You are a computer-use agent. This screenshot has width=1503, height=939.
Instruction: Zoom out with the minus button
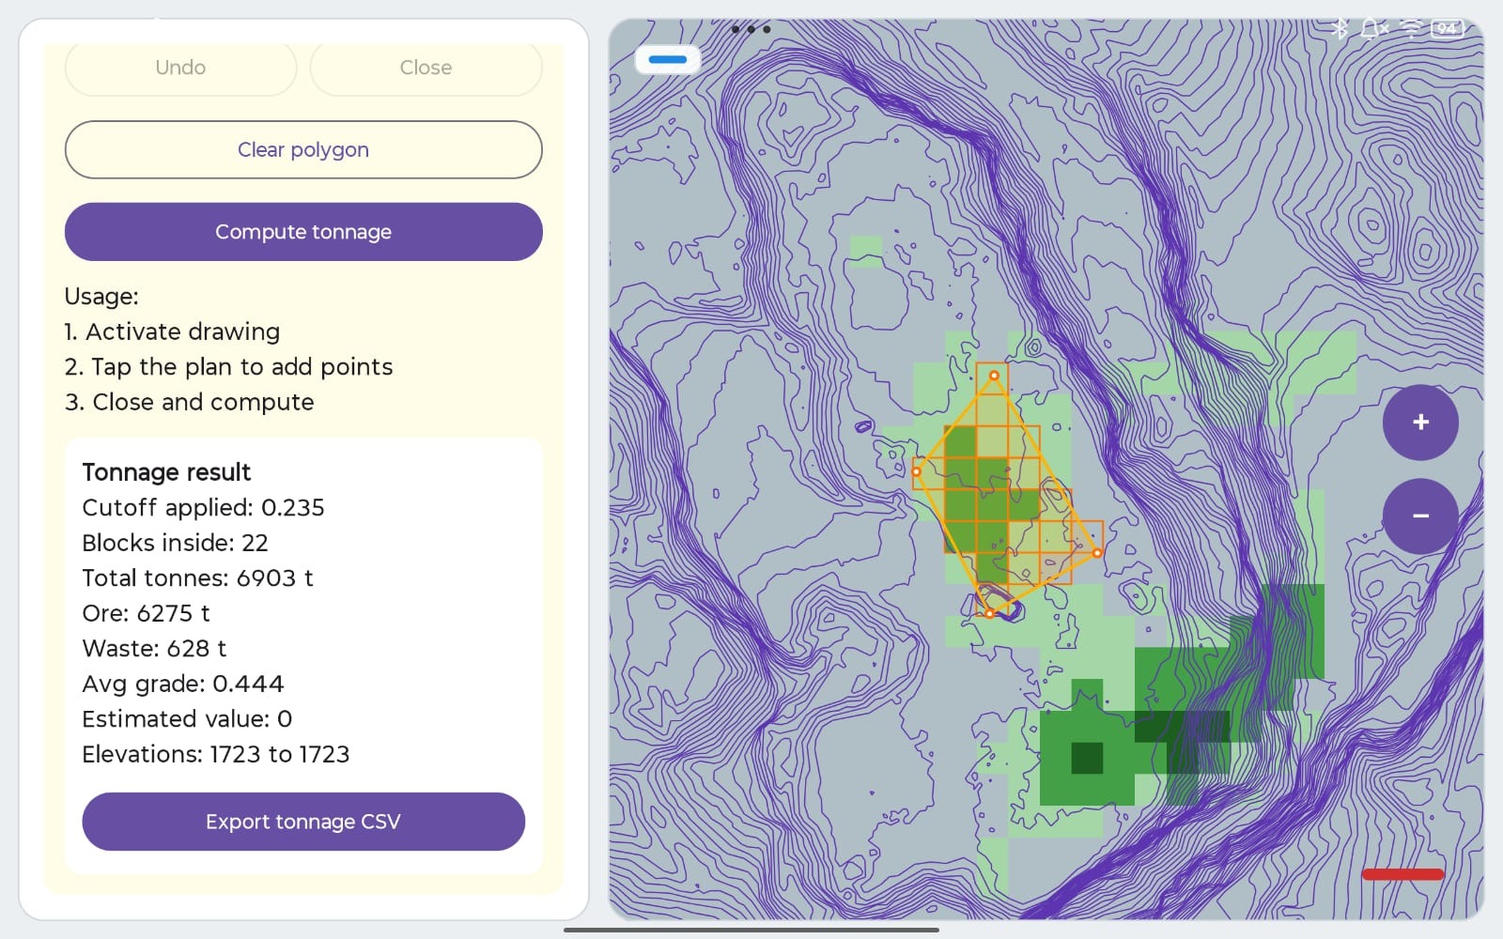pos(1420,516)
